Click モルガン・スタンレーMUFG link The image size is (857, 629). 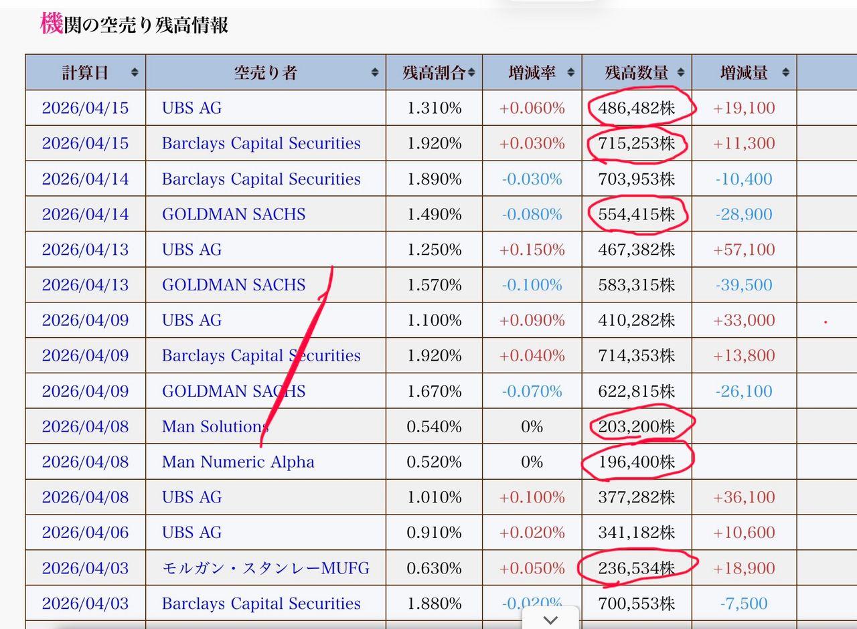(x=265, y=568)
